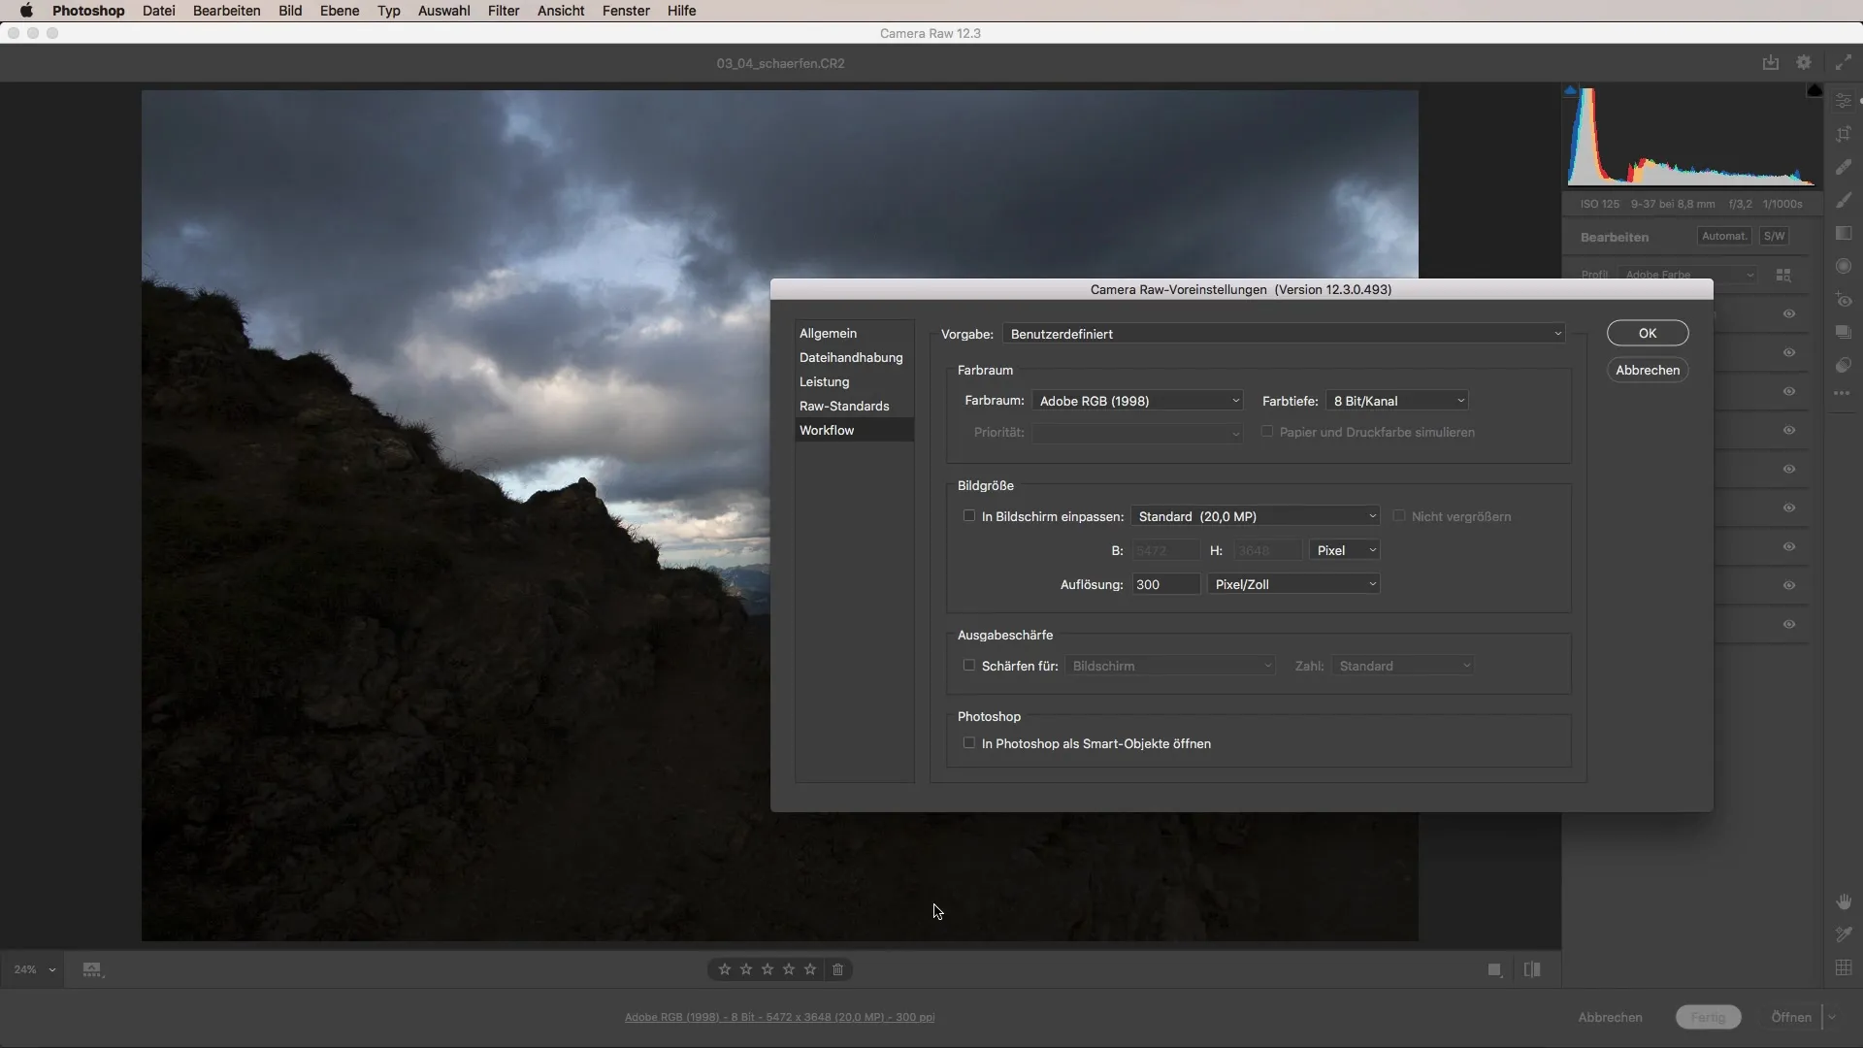This screenshot has height=1048, width=1863.
Task: Open Camera Raw preferences gear icon
Action: click(x=1804, y=62)
